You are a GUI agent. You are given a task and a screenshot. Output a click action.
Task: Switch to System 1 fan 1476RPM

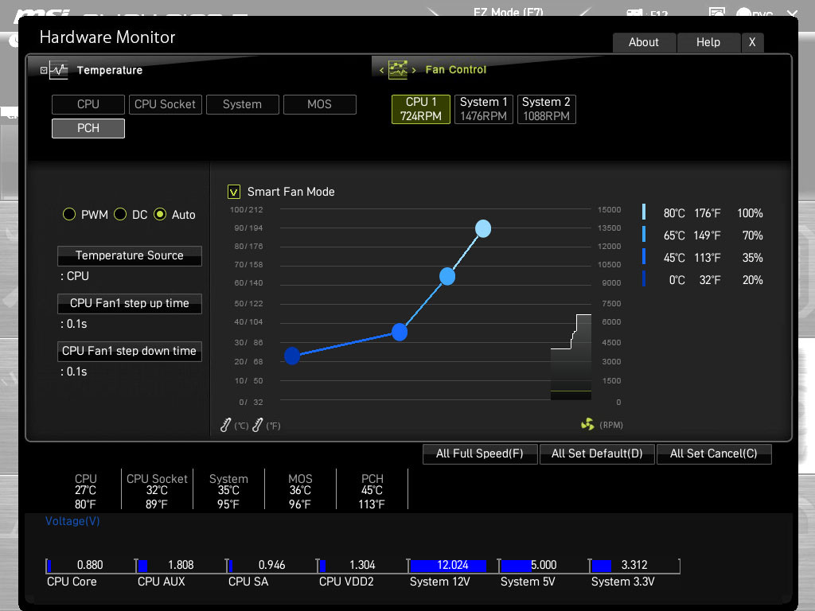tap(484, 109)
